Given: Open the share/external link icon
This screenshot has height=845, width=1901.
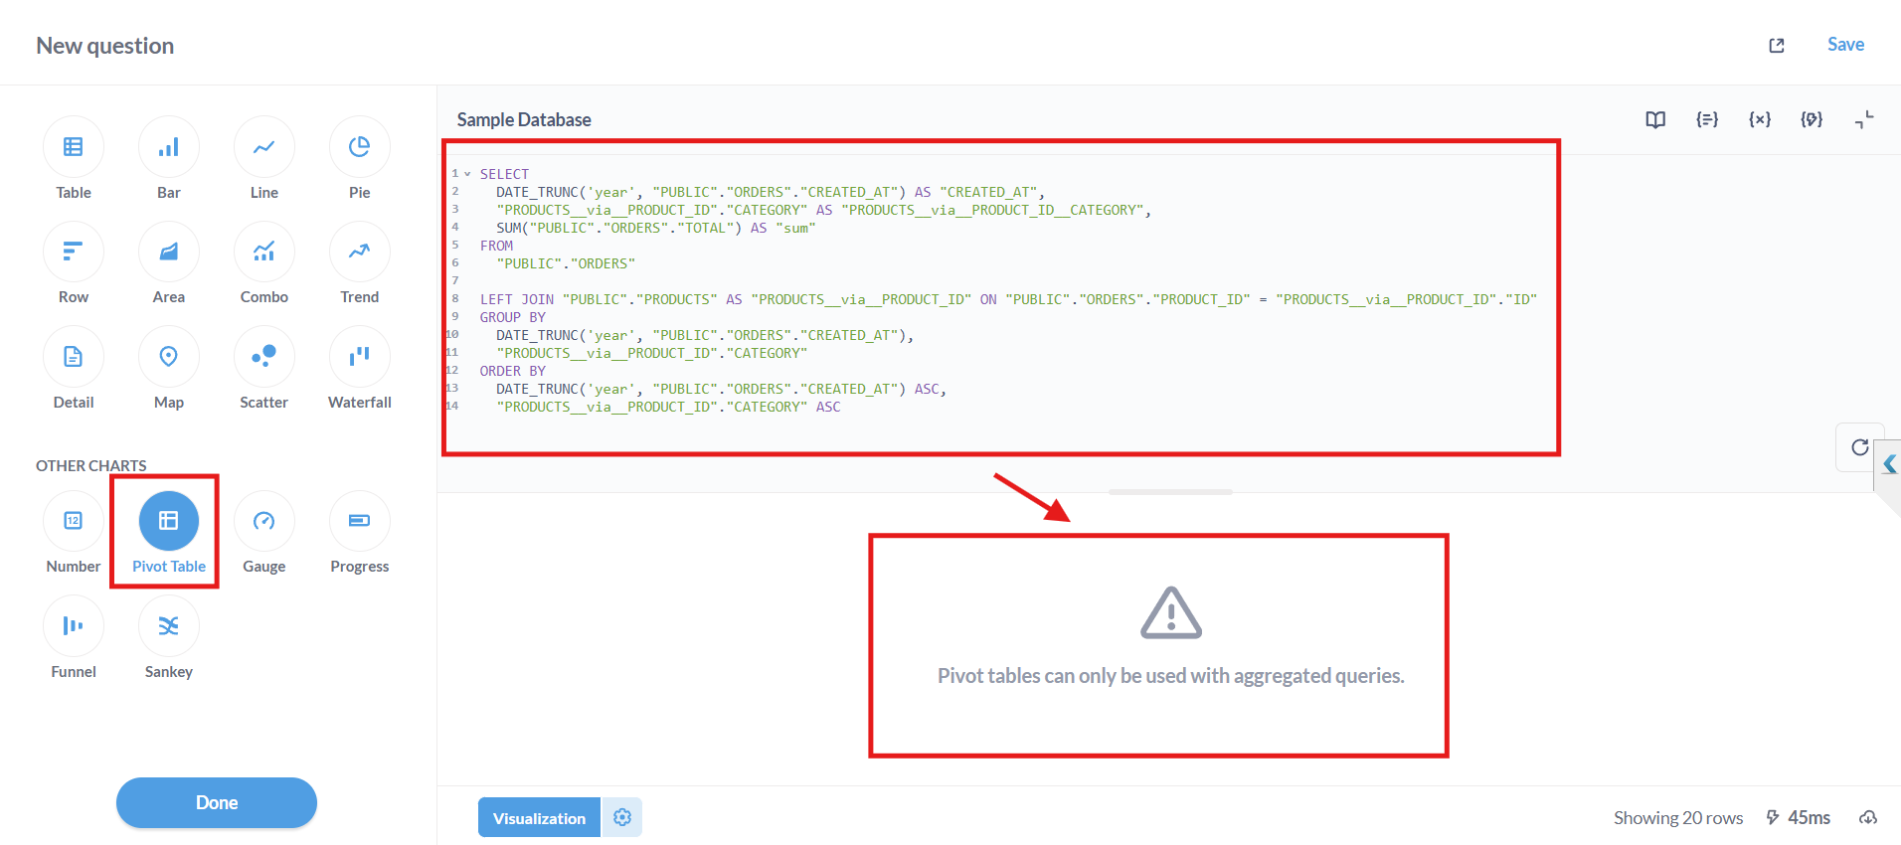Looking at the screenshot, I should click(1777, 46).
